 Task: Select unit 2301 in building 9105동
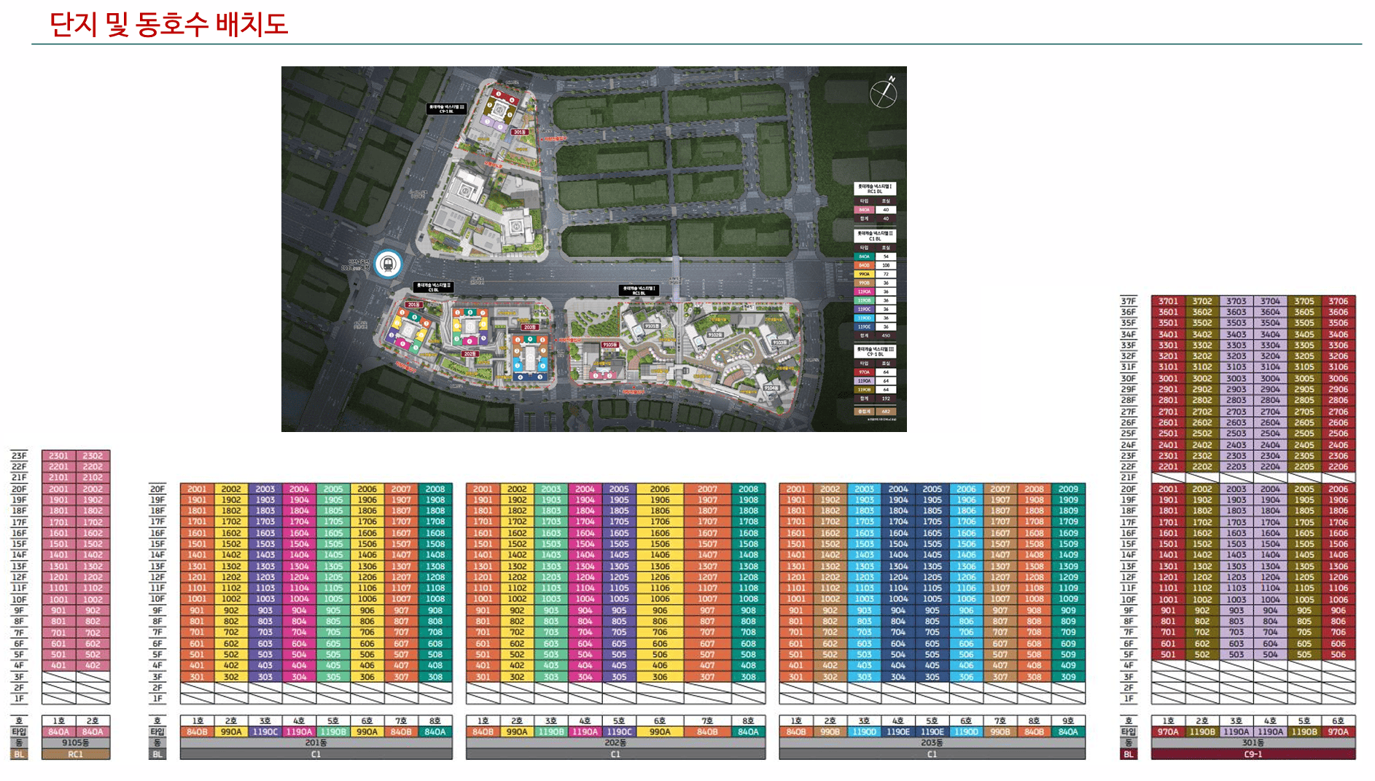[x=58, y=456]
